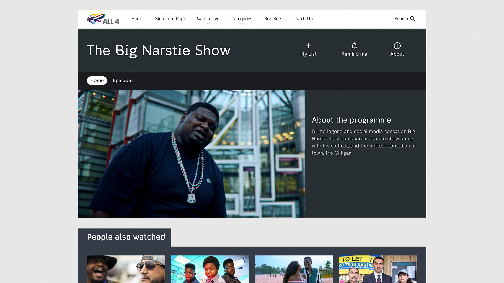Click the Search label
This screenshot has height=283, width=504.
pyautogui.click(x=401, y=19)
